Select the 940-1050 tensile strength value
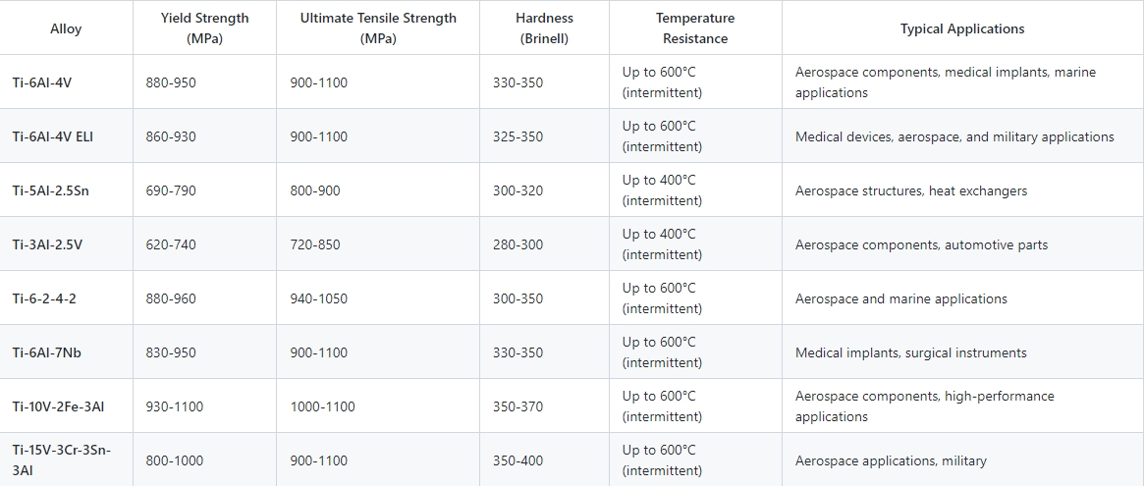This screenshot has width=1144, height=486. [318, 298]
